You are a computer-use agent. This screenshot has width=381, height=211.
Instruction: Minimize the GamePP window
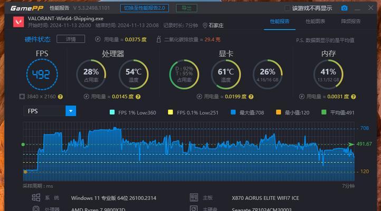click(x=357, y=8)
